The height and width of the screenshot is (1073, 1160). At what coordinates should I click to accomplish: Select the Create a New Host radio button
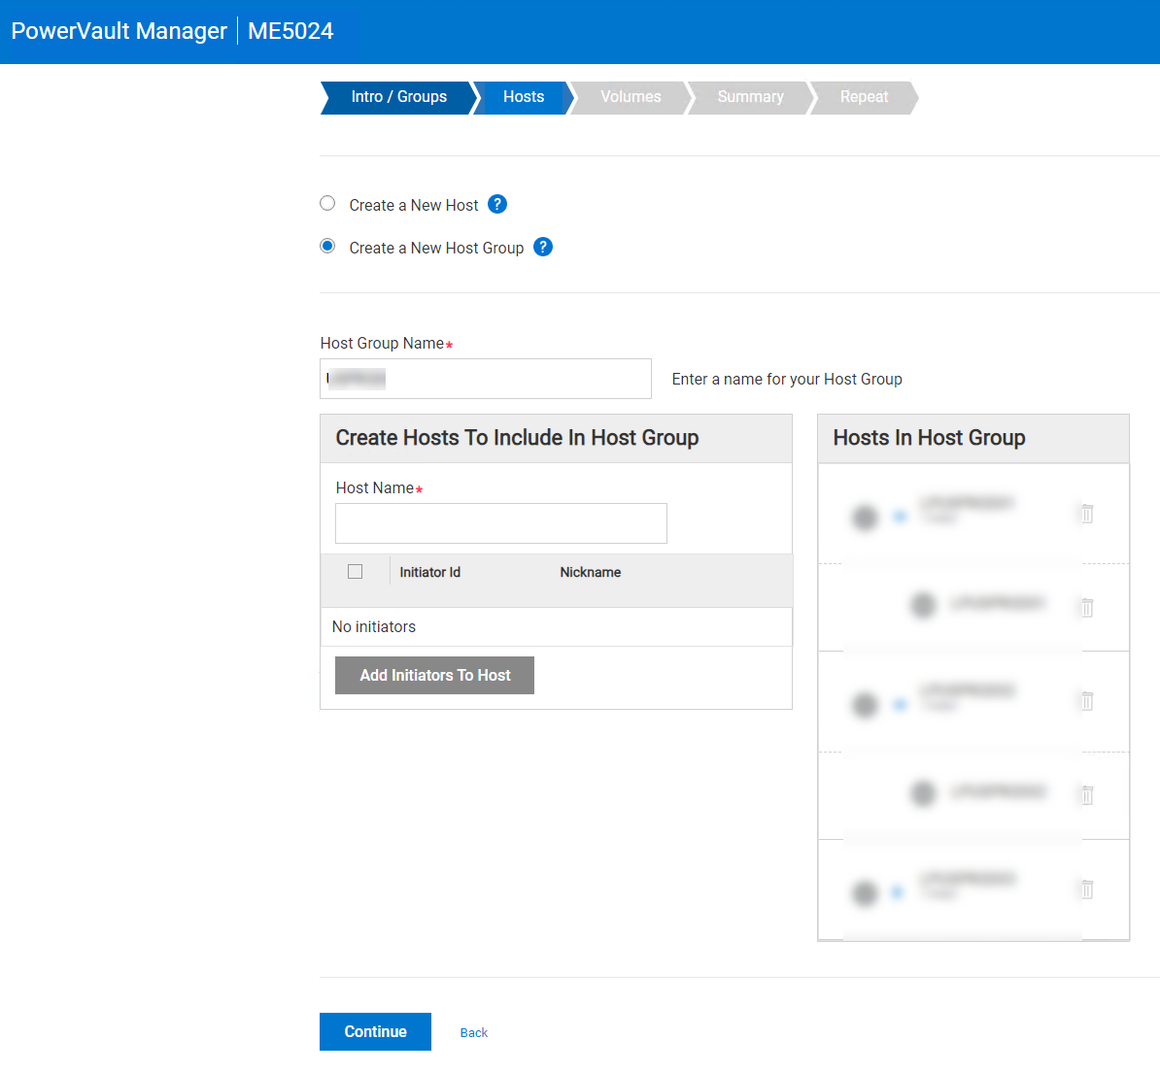[x=327, y=204]
